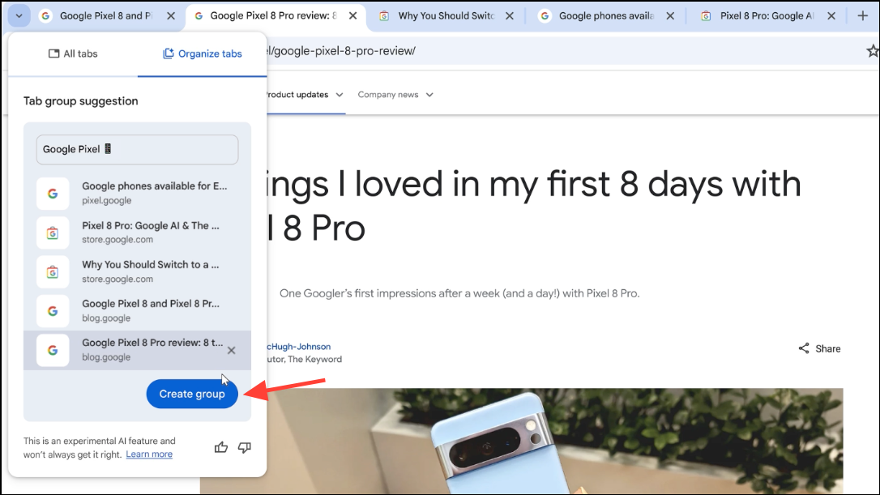This screenshot has height=495, width=880.
Task: Click store icon of 'Pixel 8 Pro: Google AI' suggestion
Action: (x=53, y=233)
